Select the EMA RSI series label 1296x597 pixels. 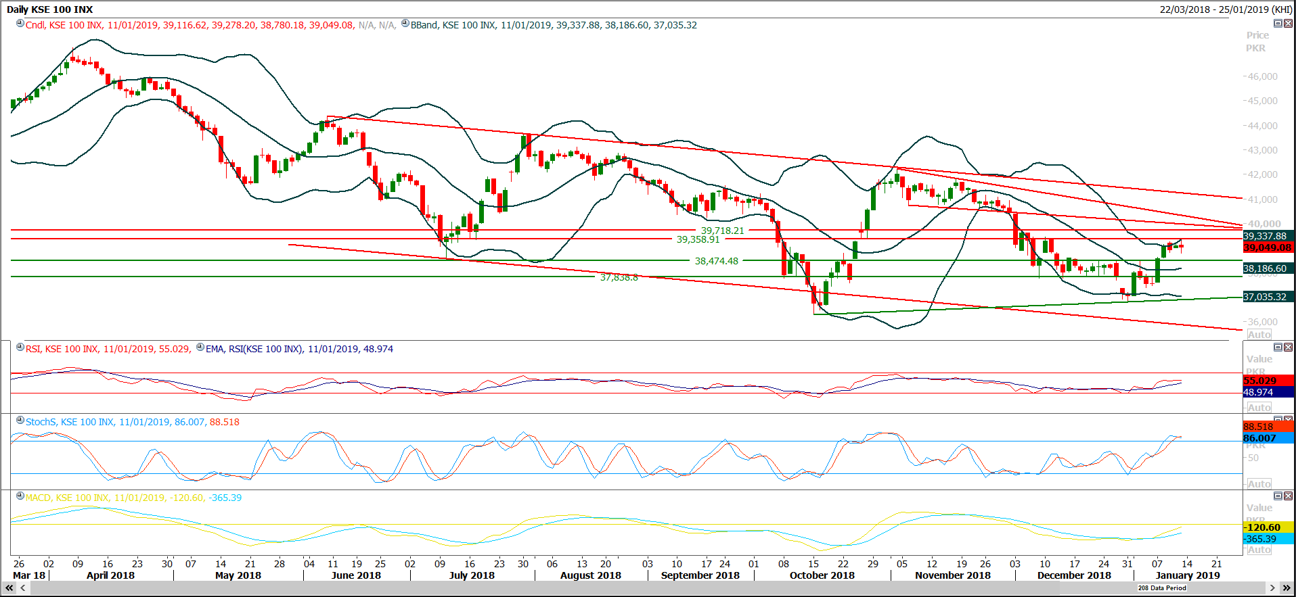(x=254, y=349)
